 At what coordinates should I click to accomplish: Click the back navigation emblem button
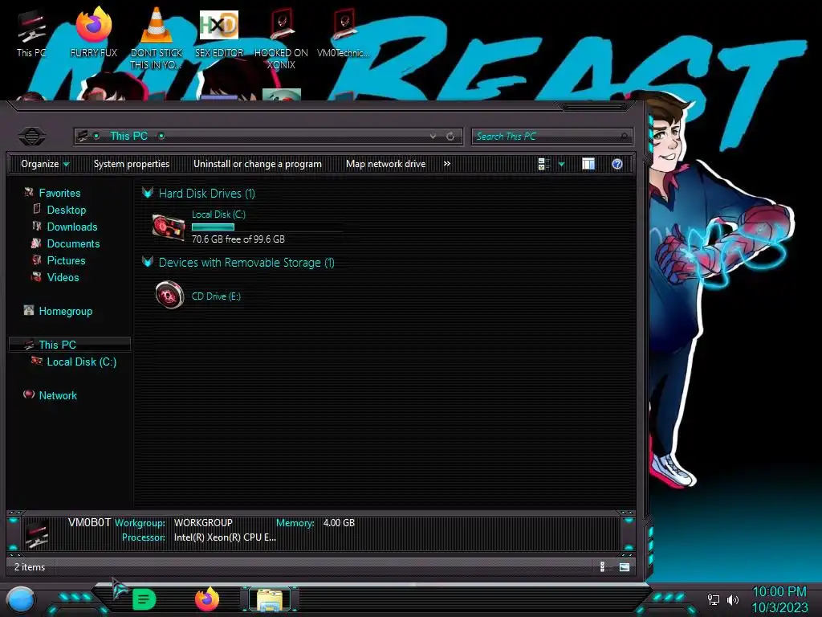(32, 137)
